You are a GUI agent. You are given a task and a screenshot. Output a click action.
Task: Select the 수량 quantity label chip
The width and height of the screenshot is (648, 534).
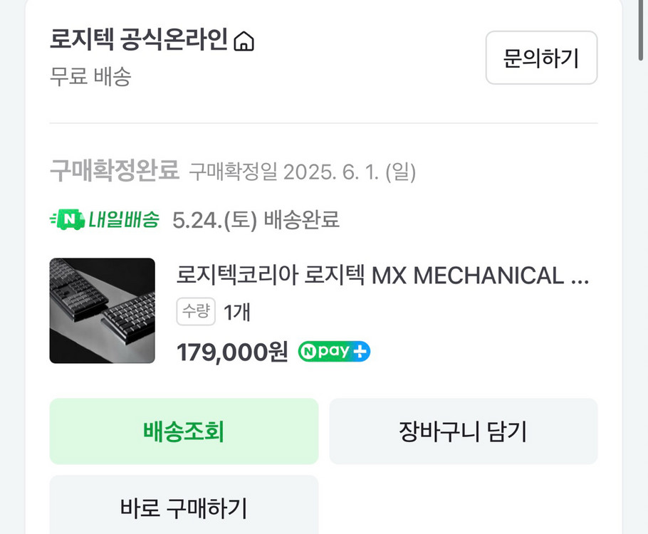pos(196,312)
